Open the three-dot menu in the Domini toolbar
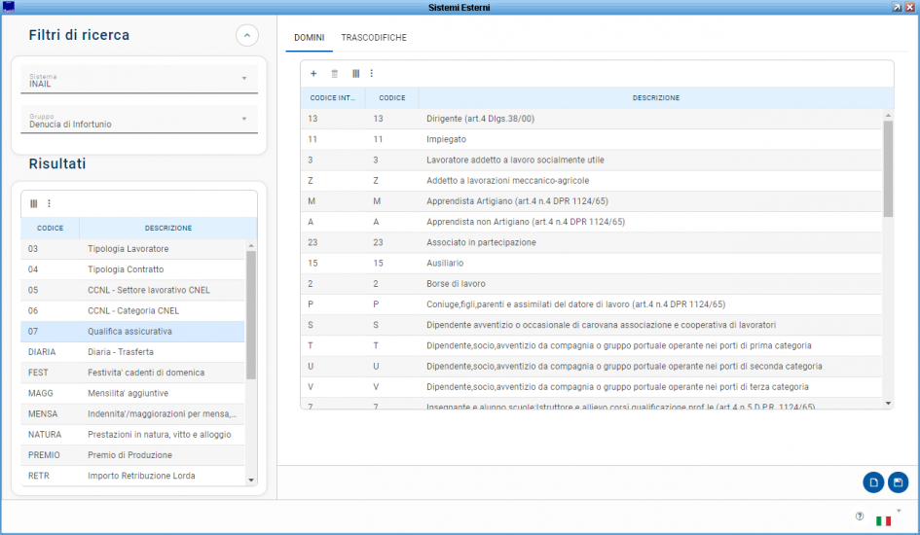 tap(371, 73)
